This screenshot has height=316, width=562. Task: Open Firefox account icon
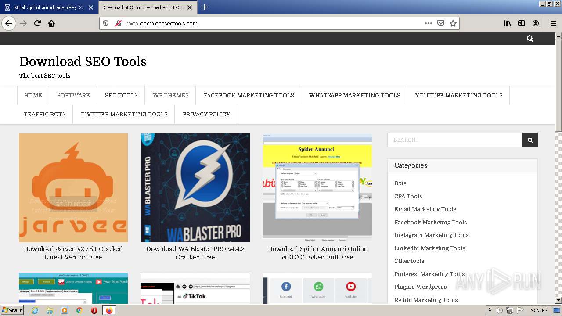pyautogui.click(x=536, y=23)
